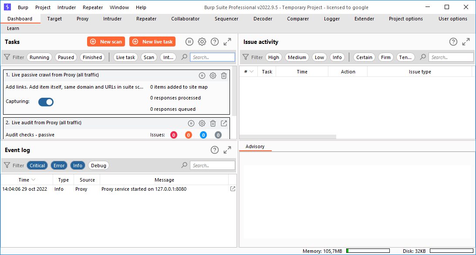Open Tasks panel settings gear
Screen dimensions: 476x255
202,42
